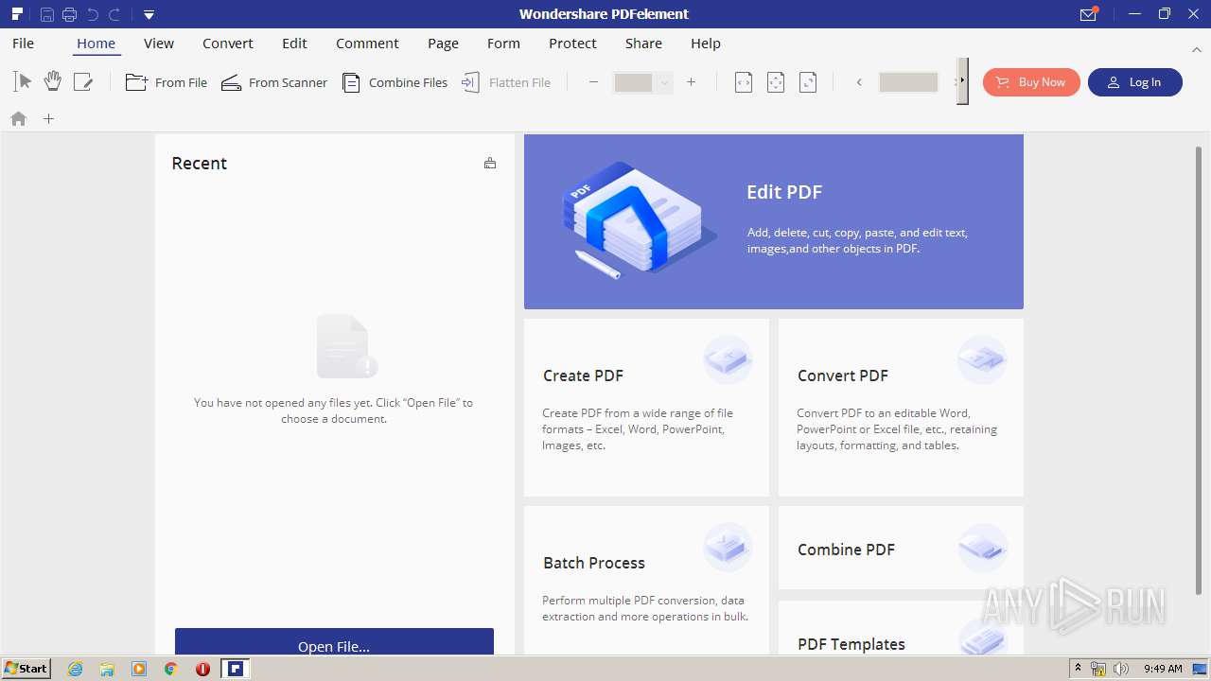The height and width of the screenshot is (681, 1211).
Task: Open the Opera icon in taskbar
Action: point(202,669)
